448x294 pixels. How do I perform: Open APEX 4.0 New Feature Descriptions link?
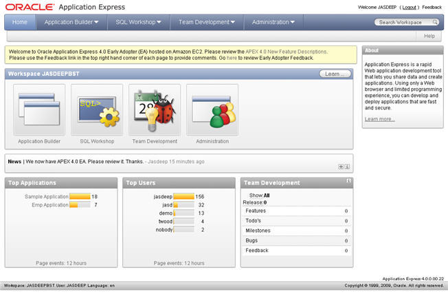click(286, 52)
